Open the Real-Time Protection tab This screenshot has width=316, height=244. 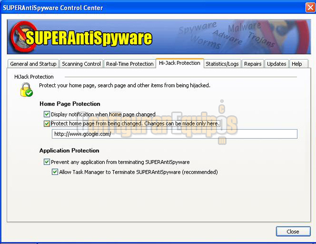[x=130, y=64]
